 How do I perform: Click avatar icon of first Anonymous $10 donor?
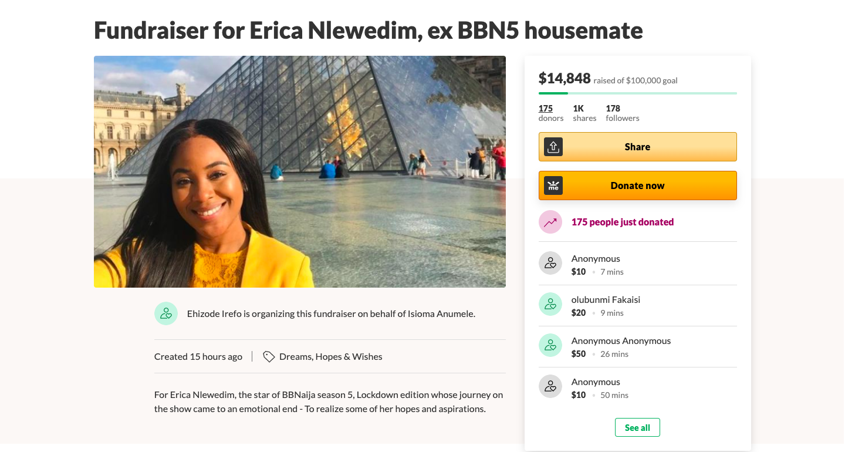point(550,263)
